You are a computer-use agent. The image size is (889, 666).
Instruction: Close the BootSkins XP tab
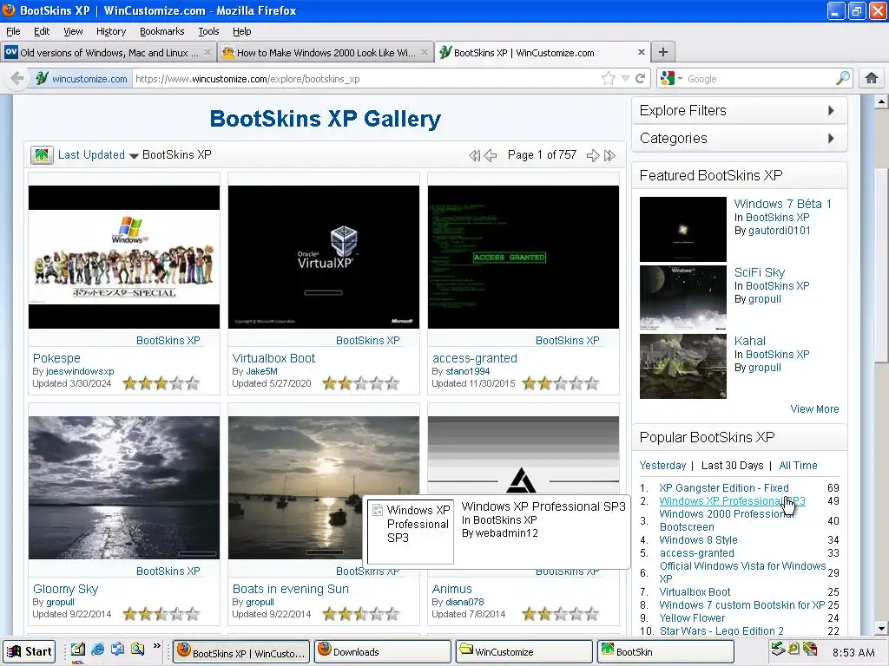[642, 52]
